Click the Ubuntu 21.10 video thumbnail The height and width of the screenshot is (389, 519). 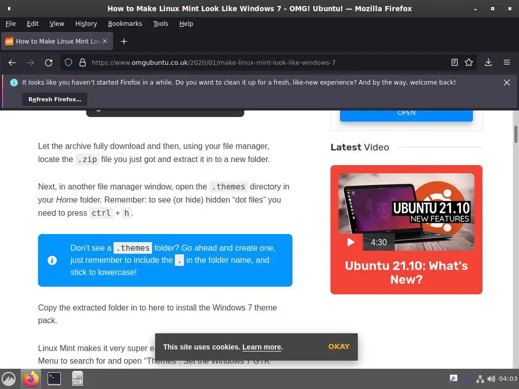[x=406, y=212]
